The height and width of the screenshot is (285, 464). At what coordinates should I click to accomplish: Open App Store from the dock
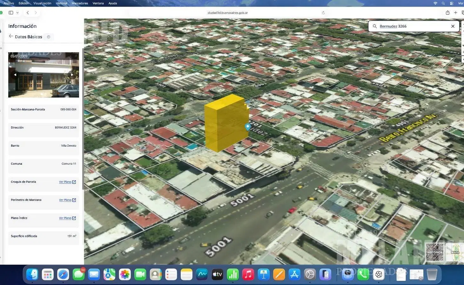(294, 274)
